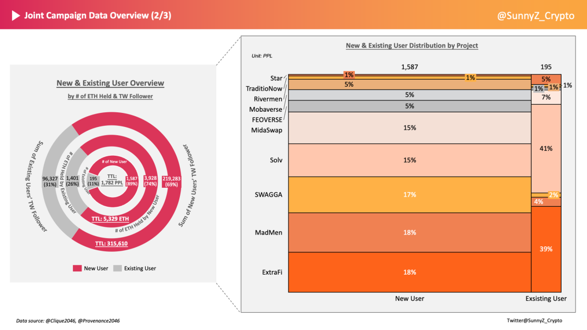Image resolution: width=587 pixels, height=330 pixels.
Task: Click SWAGGA's 17% New User bar segment
Action: [410, 195]
